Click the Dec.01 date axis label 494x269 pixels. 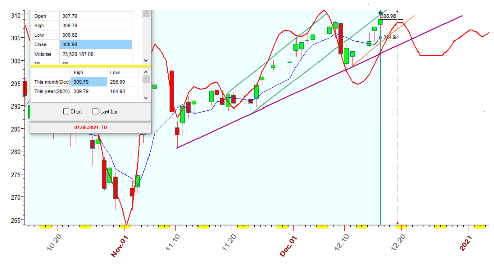(288, 247)
